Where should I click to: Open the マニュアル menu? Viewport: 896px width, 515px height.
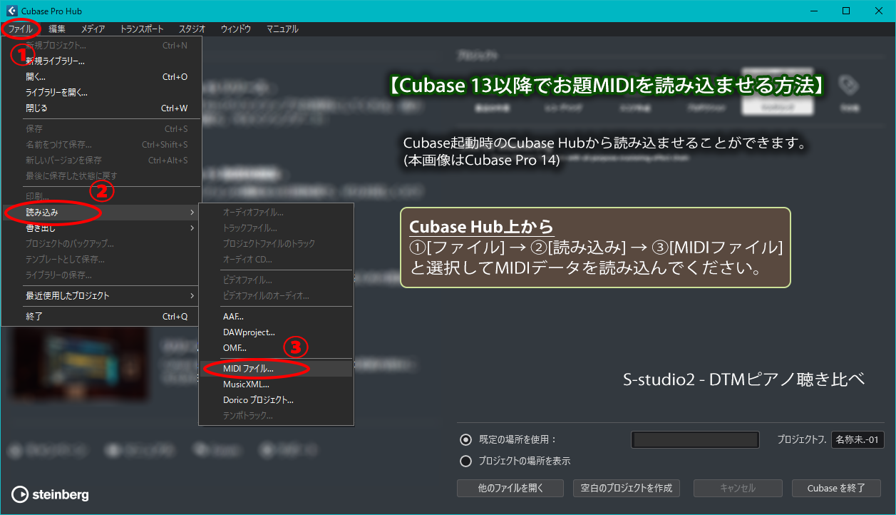point(282,29)
